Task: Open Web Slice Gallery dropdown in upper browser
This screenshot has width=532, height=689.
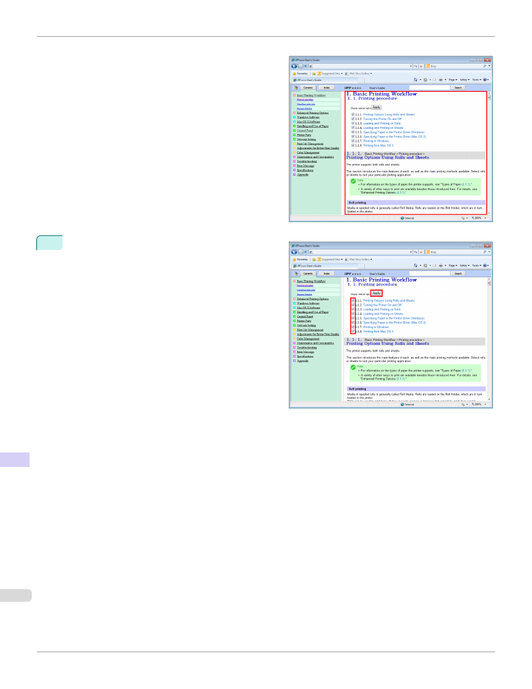Action: pos(359,74)
